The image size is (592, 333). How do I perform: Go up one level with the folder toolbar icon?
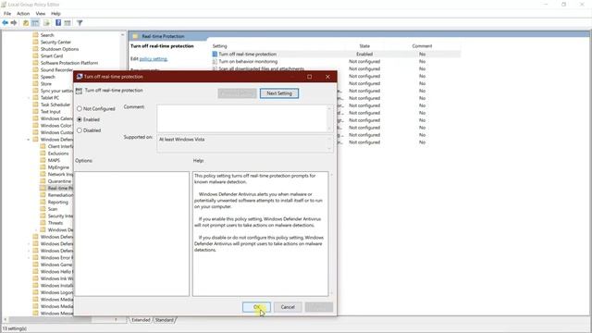[26, 23]
